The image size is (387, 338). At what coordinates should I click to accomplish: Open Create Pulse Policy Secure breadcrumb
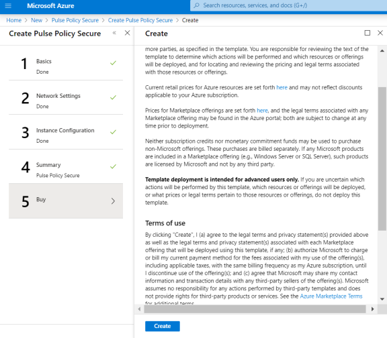coord(140,20)
